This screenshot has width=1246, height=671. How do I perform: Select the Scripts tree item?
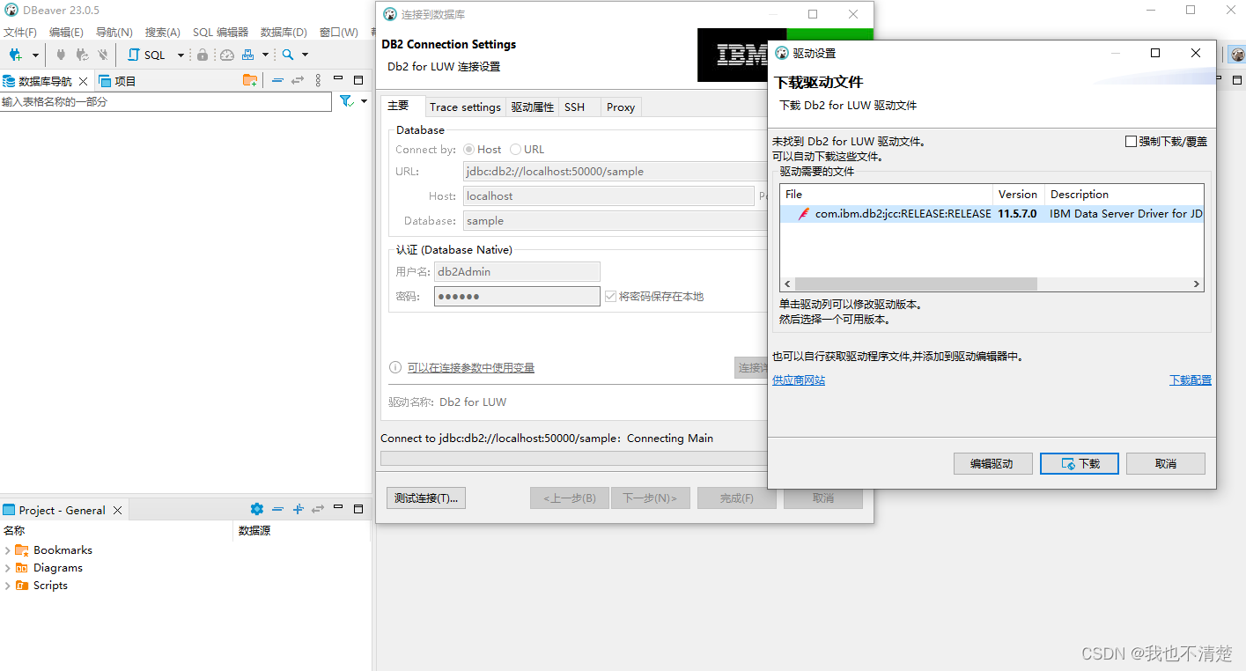point(50,586)
